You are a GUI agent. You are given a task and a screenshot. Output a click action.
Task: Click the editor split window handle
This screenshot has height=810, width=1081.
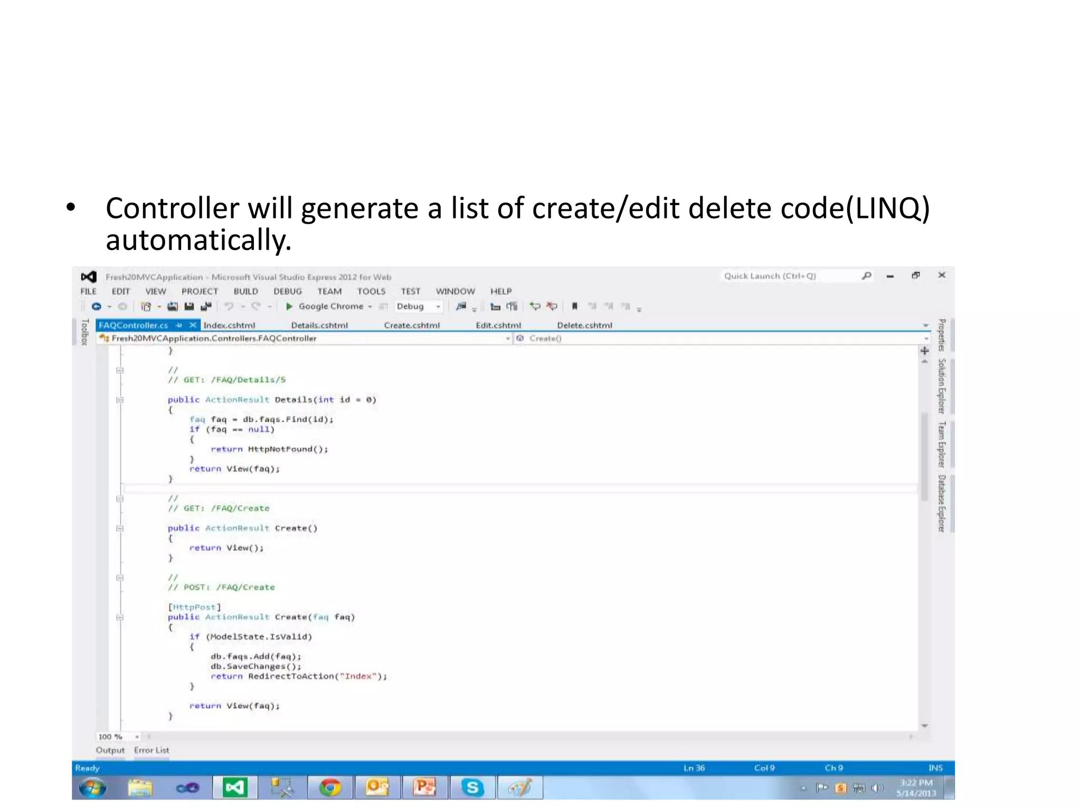(x=925, y=350)
